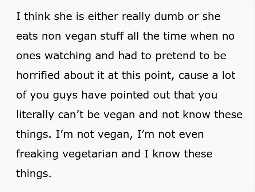Click the word "dumb" in first line

pyautogui.click(x=169, y=16)
